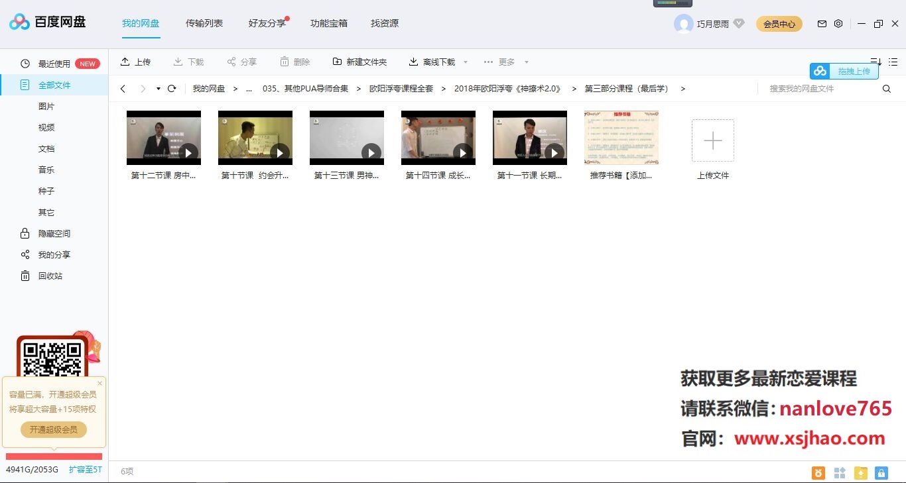Go to 欧阳浮夸课程全套 breadcrumb
The width and height of the screenshot is (906, 483).
[401, 89]
